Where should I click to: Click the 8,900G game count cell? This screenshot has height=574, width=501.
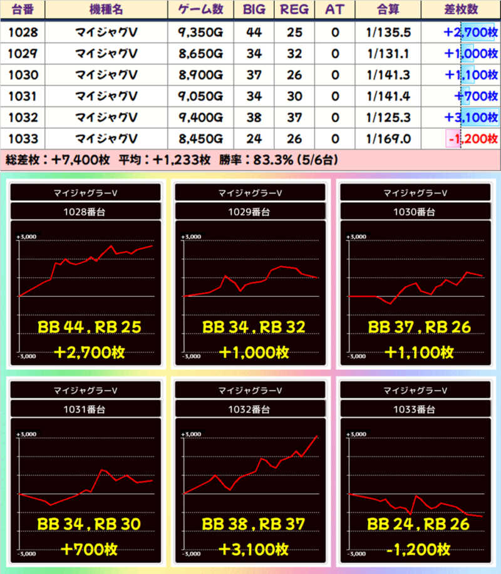tap(200, 74)
